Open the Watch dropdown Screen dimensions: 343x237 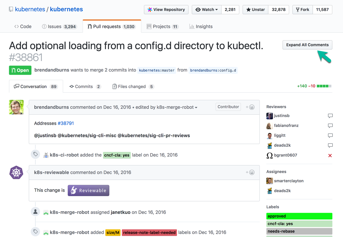207,10
